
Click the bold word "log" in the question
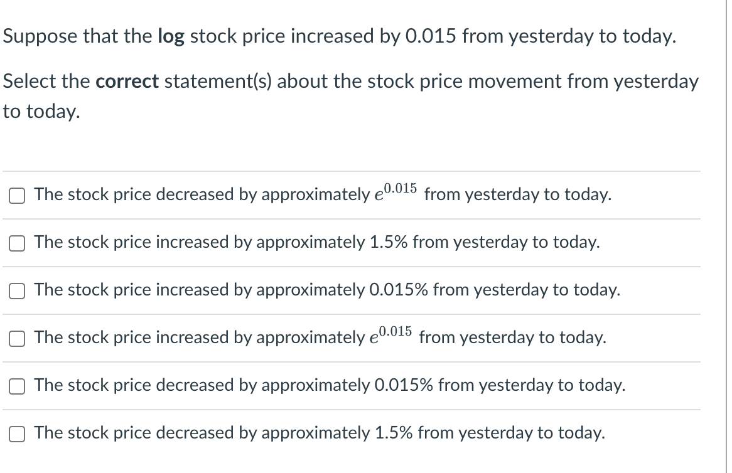pyautogui.click(x=171, y=37)
